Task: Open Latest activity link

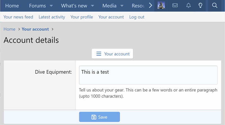Action: tap(52, 17)
